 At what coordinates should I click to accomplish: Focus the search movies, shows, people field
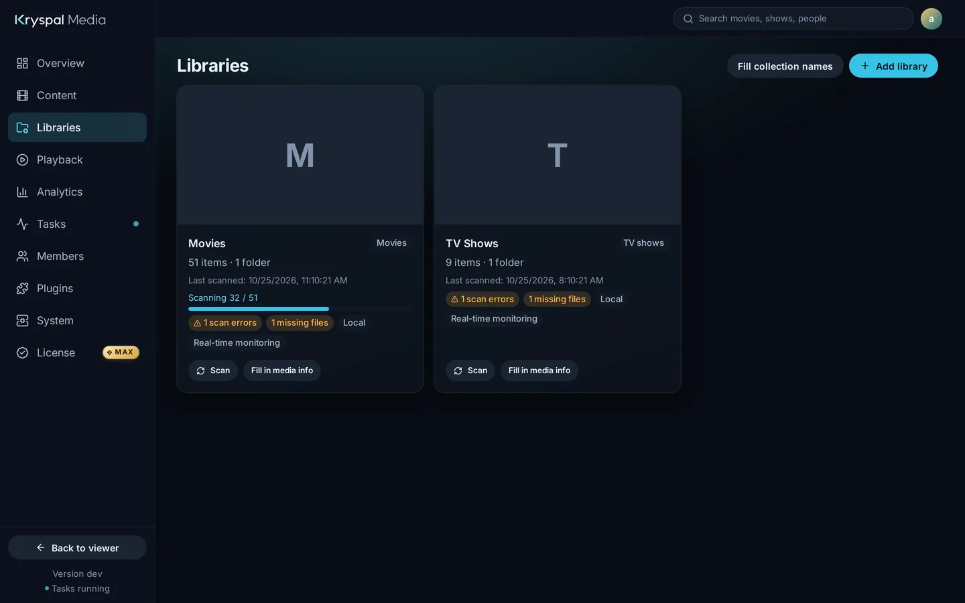(x=793, y=19)
